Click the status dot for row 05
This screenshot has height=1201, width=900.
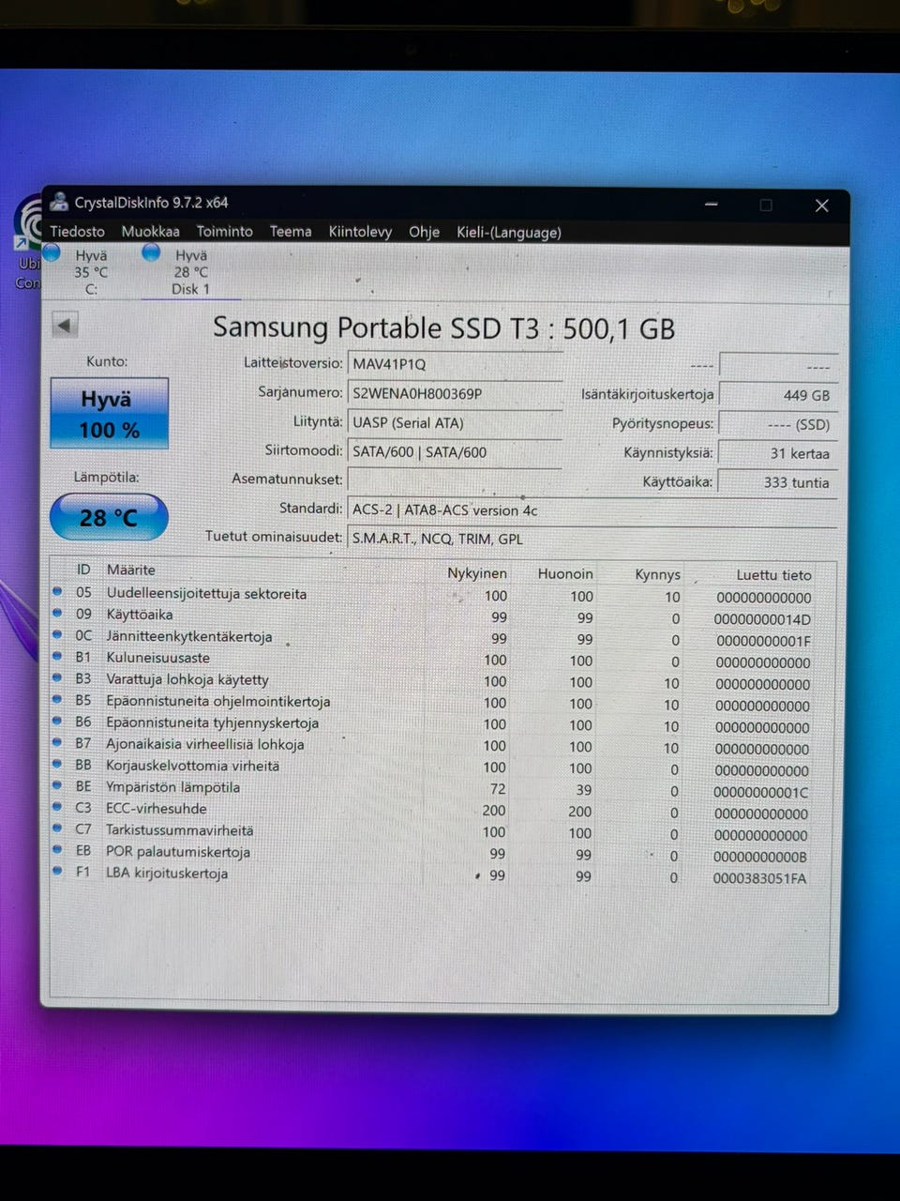(x=57, y=592)
